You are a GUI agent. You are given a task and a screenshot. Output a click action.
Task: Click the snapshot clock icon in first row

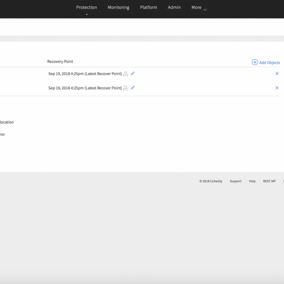(x=126, y=74)
